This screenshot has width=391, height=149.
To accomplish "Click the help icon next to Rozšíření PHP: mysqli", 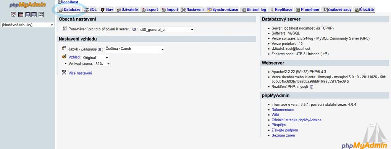I will tap(312, 87).
